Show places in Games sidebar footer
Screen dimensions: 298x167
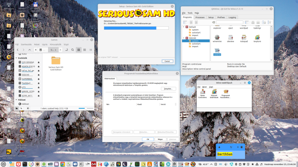(x=17, y=108)
